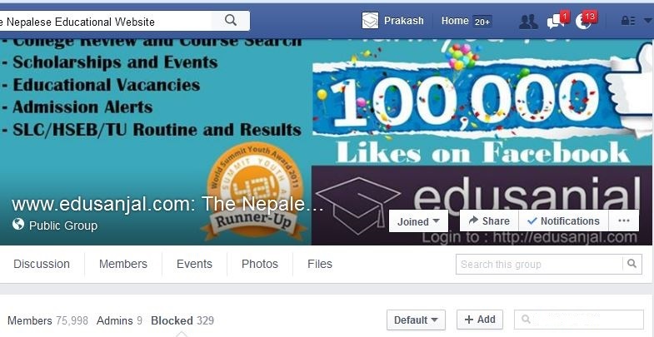Image resolution: width=654 pixels, height=337 pixels.
Task: Toggle the group Notifications checkmark button
Action: (563, 221)
